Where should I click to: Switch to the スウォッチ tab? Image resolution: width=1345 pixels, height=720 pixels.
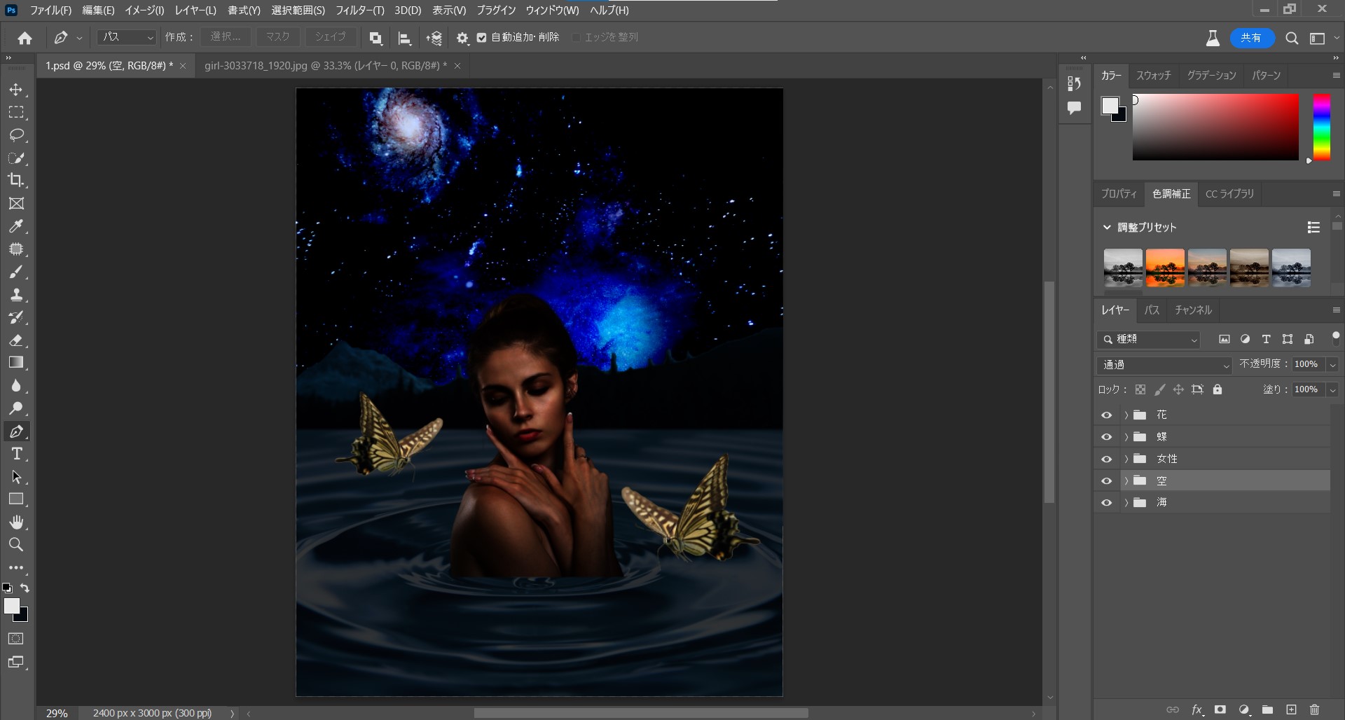[1154, 76]
